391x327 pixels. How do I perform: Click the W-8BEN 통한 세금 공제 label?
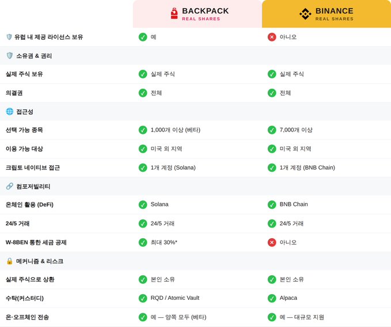coord(36,242)
